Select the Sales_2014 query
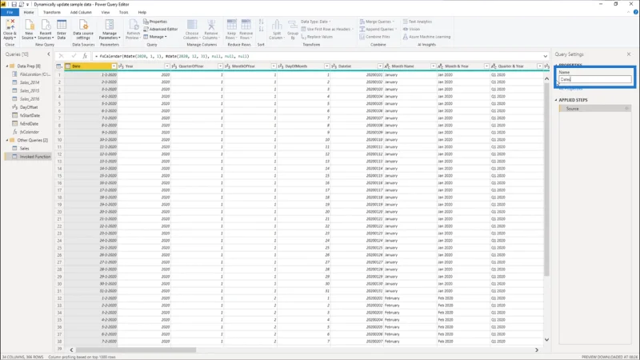Image resolution: width=640 pixels, height=360 pixels. (30, 82)
